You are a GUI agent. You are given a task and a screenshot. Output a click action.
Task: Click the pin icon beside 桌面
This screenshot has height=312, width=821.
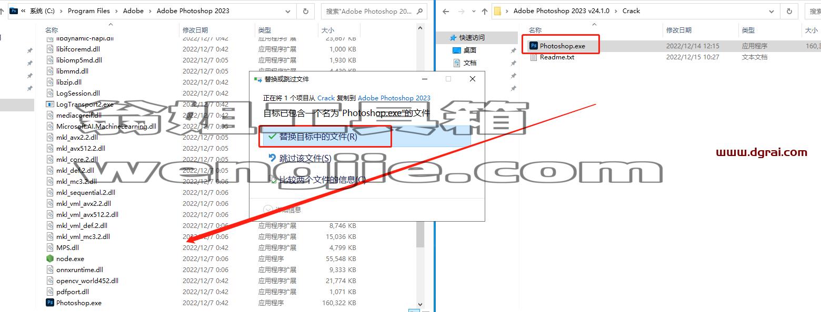[513, 50]
